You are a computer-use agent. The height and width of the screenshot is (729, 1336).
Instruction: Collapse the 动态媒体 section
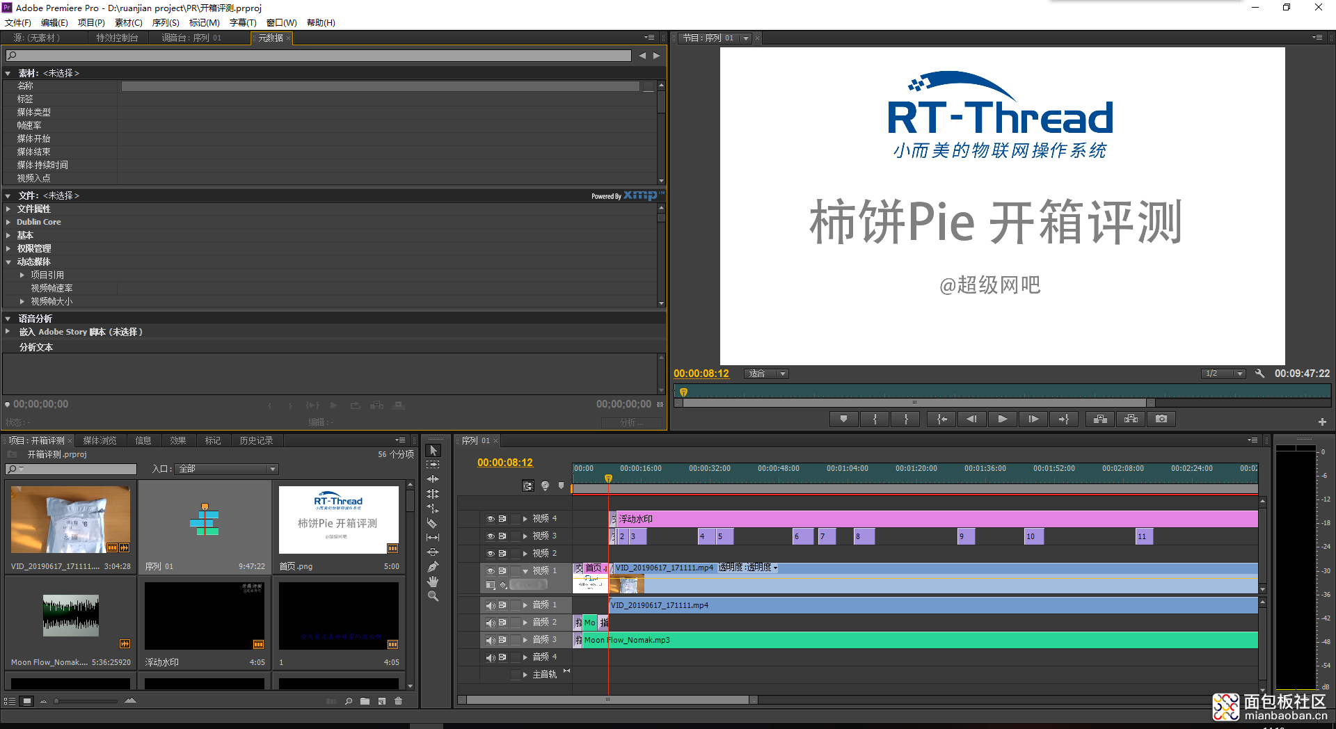8,262
